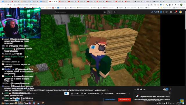Click the 'Перезагрузите ваш YouTube канал' heading
The image size is (186, 105).
(x=154, y=97)
